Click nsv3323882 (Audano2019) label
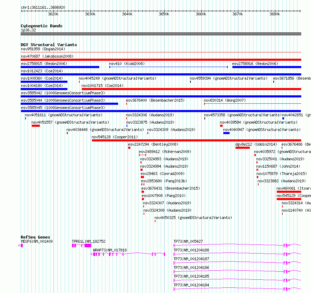This screenshot has width=311, height=293. click(x=282, y=181)
